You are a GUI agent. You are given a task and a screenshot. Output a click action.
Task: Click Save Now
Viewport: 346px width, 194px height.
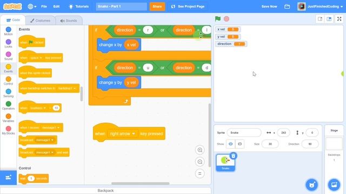click(269, 6)
